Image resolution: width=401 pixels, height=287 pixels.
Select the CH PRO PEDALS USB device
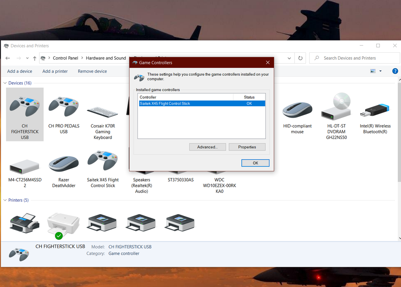[x=64, y=114]
